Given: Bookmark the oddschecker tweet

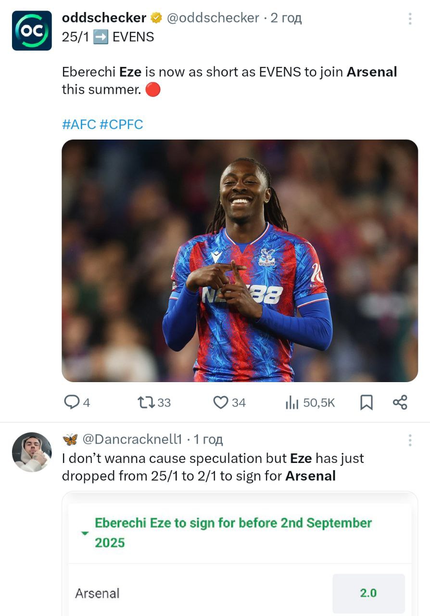Looking at the screenshot, I should click(x=367, y=402).
